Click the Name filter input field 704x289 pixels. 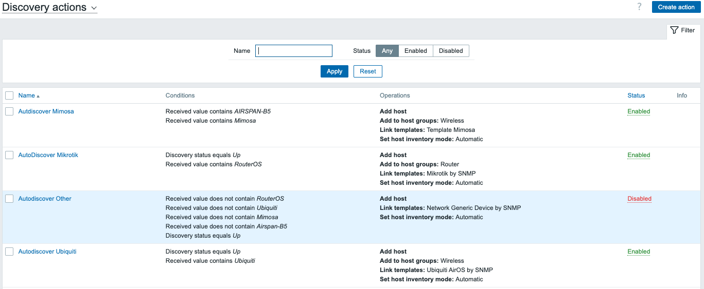294,51
